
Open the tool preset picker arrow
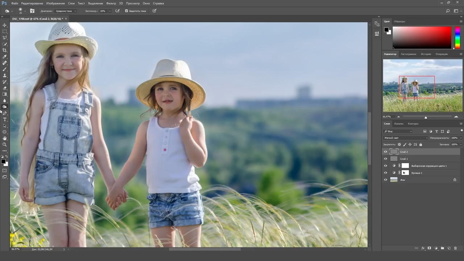click(x=12, y=11)
